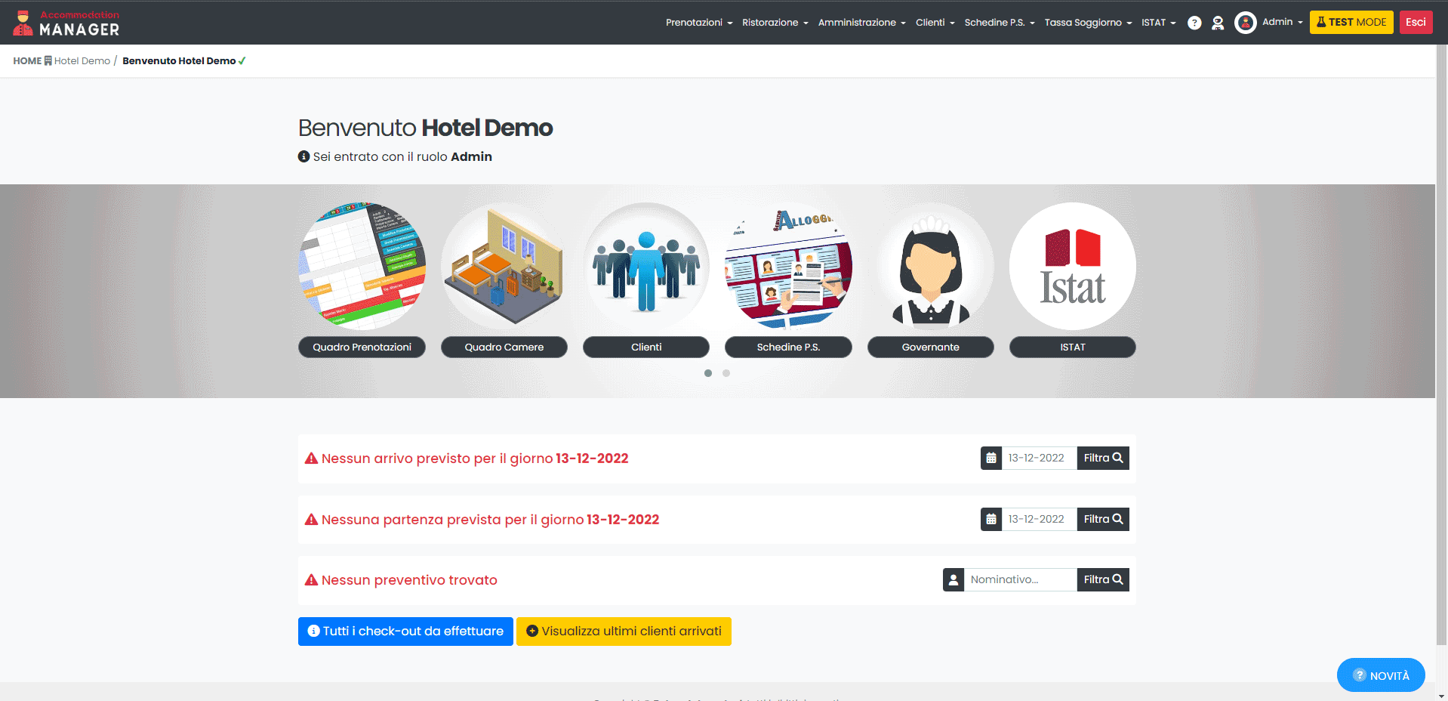Viewport: 1448px width, 701px height.
Task: Open the Schedine P.S. circular image
Action: click(788, 266)
